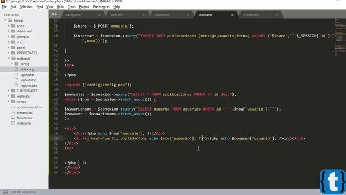Open the Preferences menu
Image resolution: width=346 pixels, height=195 pixels.
pyautogui.click(x=101, y=7)
